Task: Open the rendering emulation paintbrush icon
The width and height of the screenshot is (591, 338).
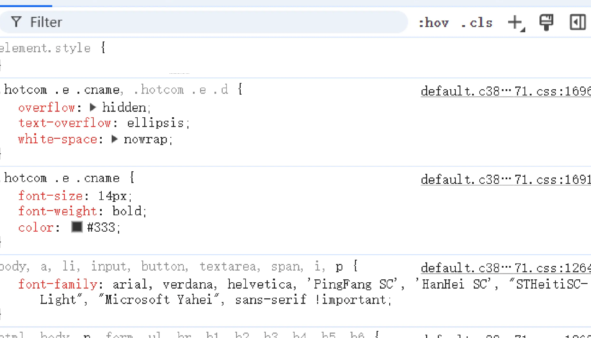Action: 546,22
